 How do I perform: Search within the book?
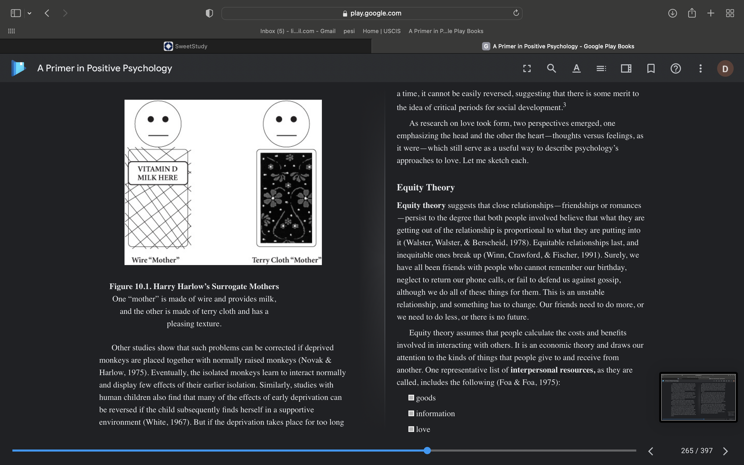(552, 68)
